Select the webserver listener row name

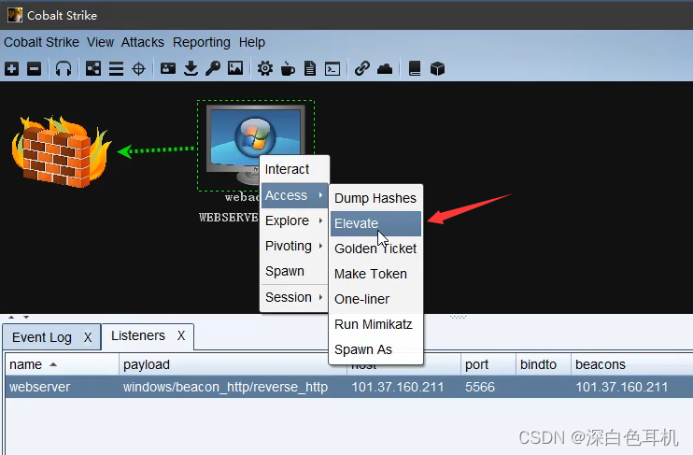(x=39, y=387)
